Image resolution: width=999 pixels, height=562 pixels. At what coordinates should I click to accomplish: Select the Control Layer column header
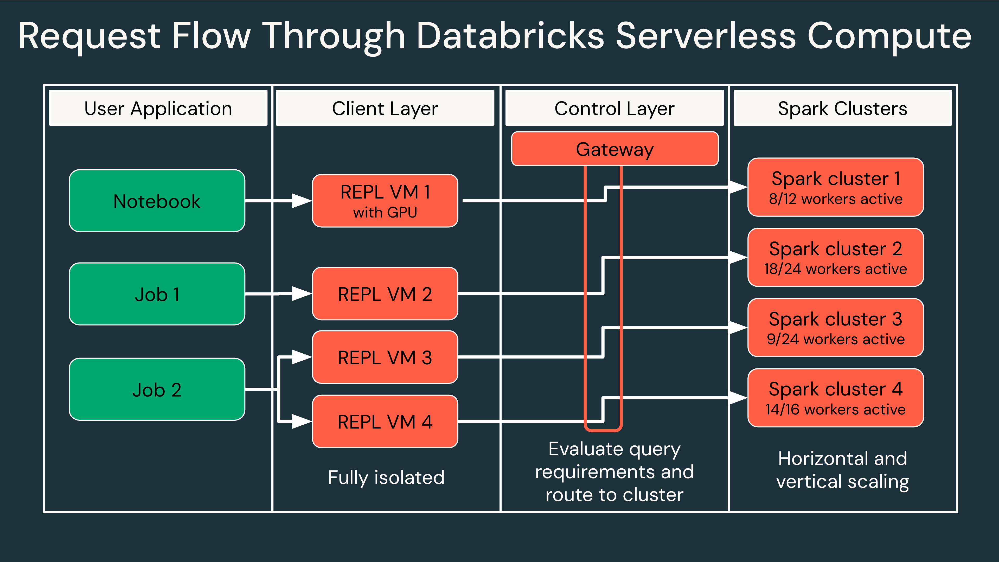pyautogui.click(x=615, y=108)
